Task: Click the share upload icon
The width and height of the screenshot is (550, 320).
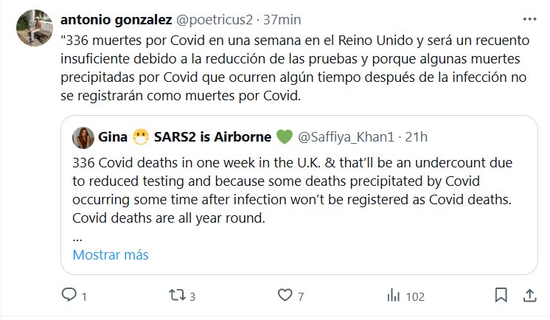Action: coord(529,296)
